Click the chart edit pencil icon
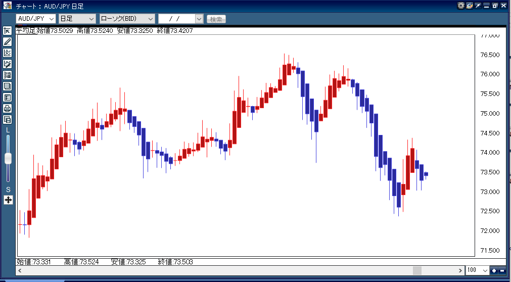This screenshot has width=511, height=282. click(8, 64)
